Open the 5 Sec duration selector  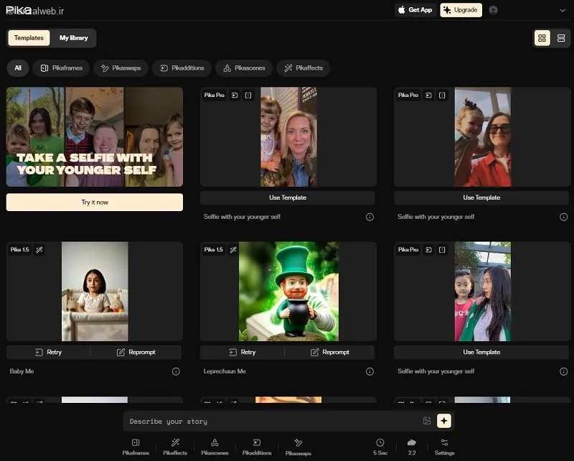point(380,447)
